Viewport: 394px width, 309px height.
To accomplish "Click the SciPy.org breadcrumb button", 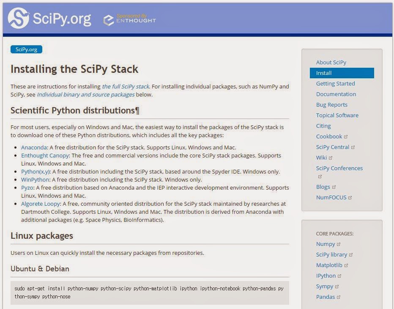I will point(26,49).
